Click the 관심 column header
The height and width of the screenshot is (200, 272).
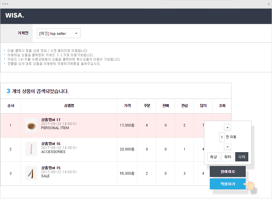(184, 106)
